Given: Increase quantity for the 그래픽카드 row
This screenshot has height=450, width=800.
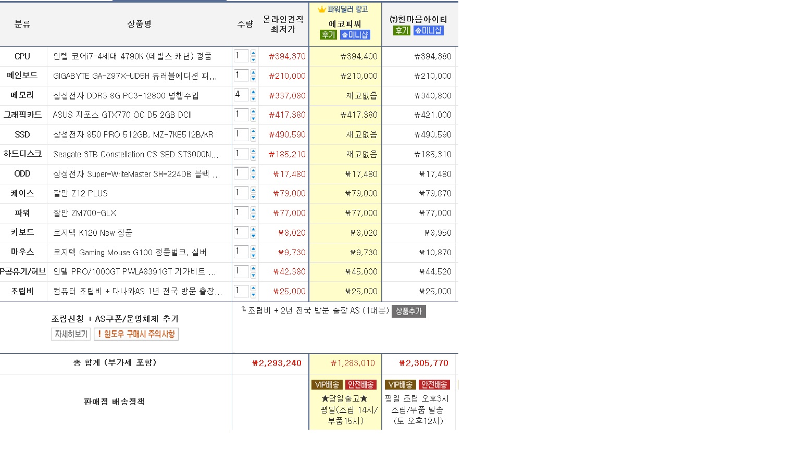Looking at the screenshot, I should tap(253, 111).
